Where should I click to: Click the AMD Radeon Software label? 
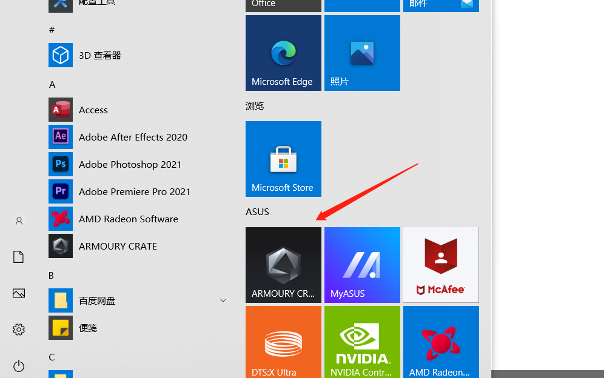tap(129, 219)
